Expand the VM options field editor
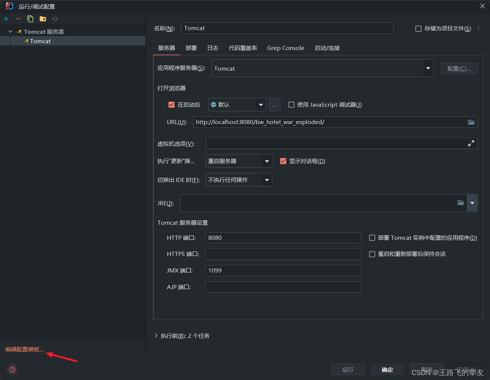Viewport: 490px width, 380px height. point(471,143)
